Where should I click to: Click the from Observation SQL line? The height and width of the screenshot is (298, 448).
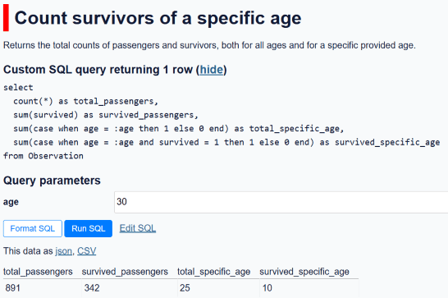(43, 156)
